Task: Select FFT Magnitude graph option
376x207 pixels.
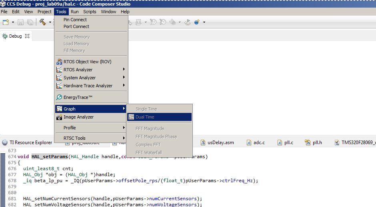Action: (159, 129)
